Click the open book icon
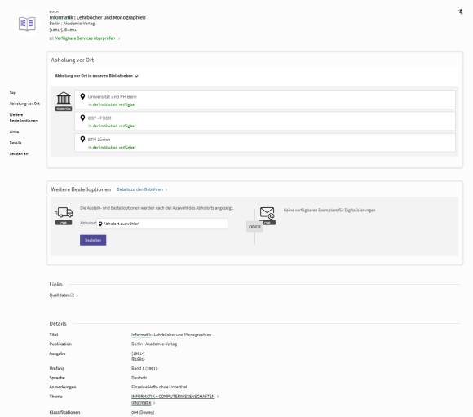The height and width of the screenshot is (417, 473). click(27, 24)
